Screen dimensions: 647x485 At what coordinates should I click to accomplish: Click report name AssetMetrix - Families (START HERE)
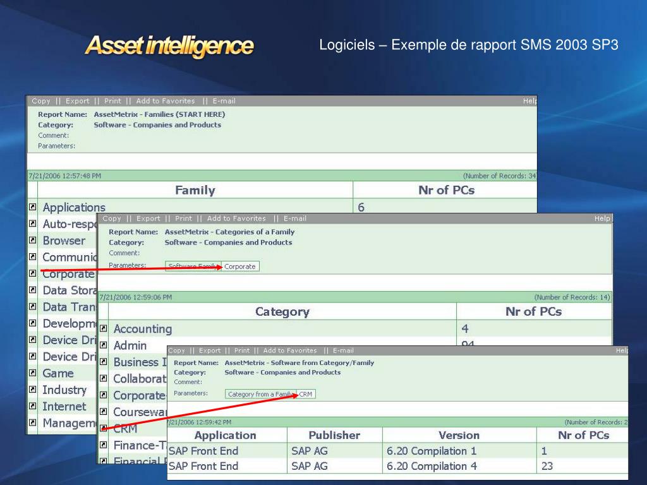(159, 114)
